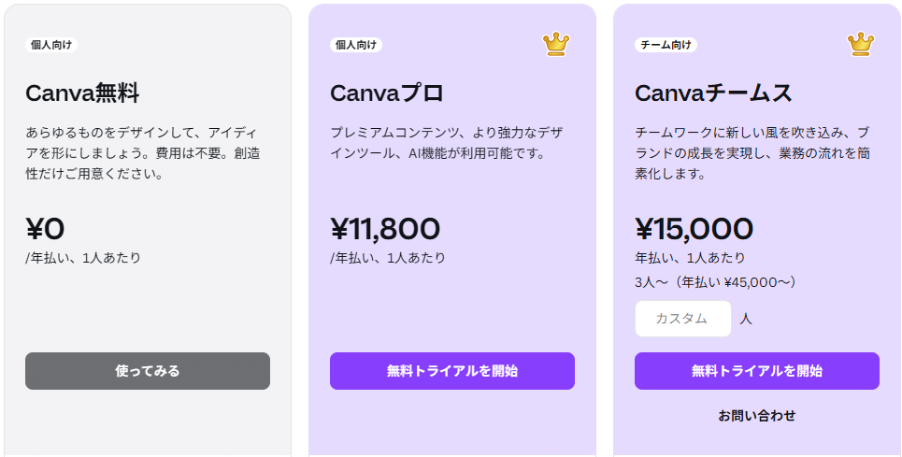
Task: Click the ¥0 price text
Action: pyautogui.click(x=46, y=229)
